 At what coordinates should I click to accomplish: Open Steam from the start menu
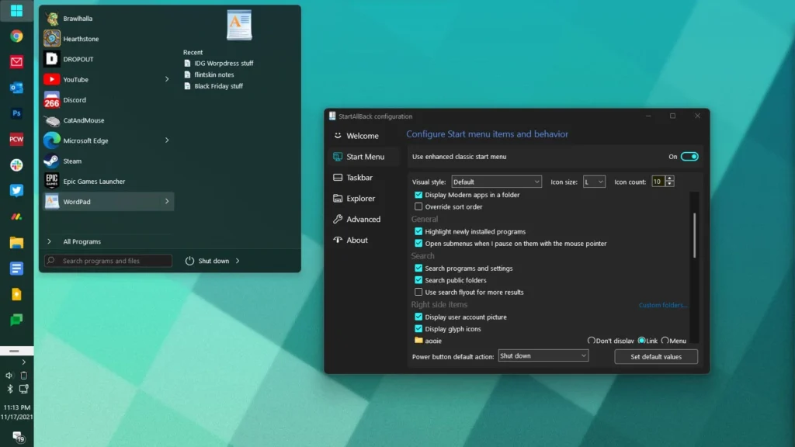point(72,161)
